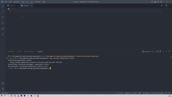Create a new terminal with plus icon
Image resolution: width=172 pixels, height=97 pixels.
[152, 51]
